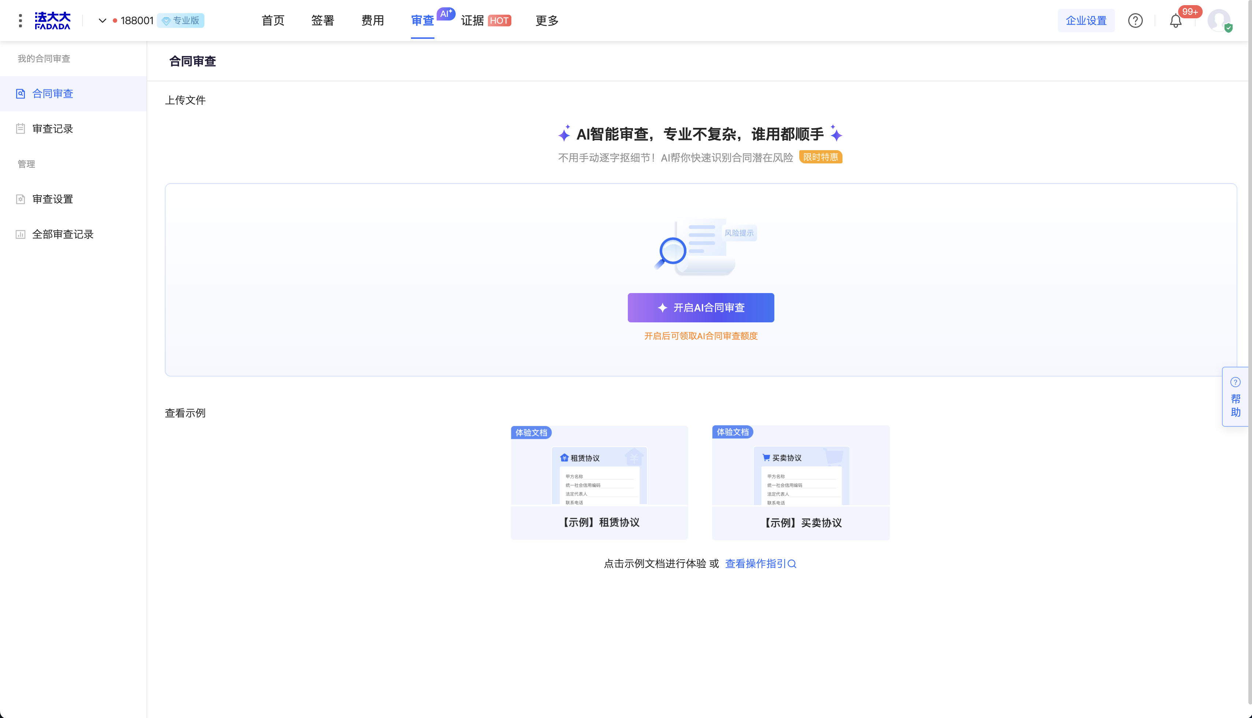Click the 全部审查记录 sidebar icon

(x=20, y=234)
